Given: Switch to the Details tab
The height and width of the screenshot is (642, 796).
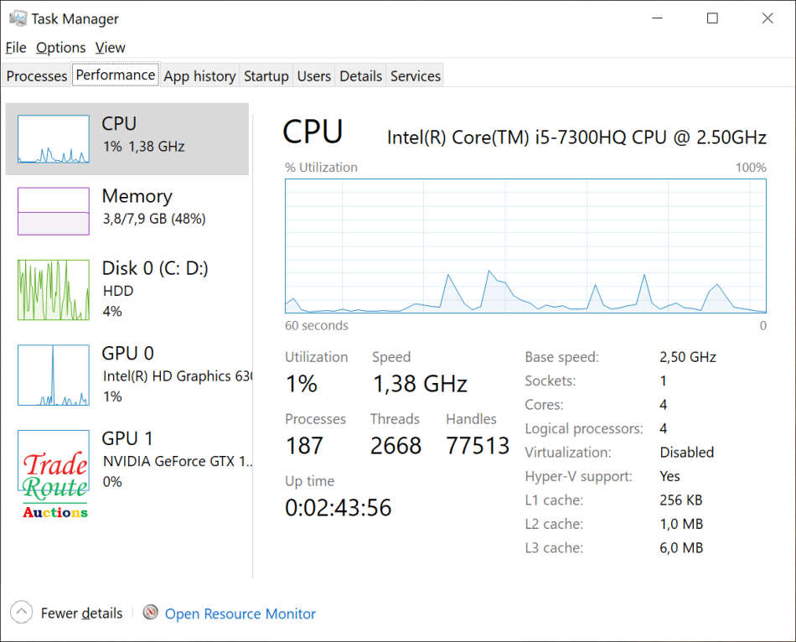Looking at the screenshot, I should point(360,76).
